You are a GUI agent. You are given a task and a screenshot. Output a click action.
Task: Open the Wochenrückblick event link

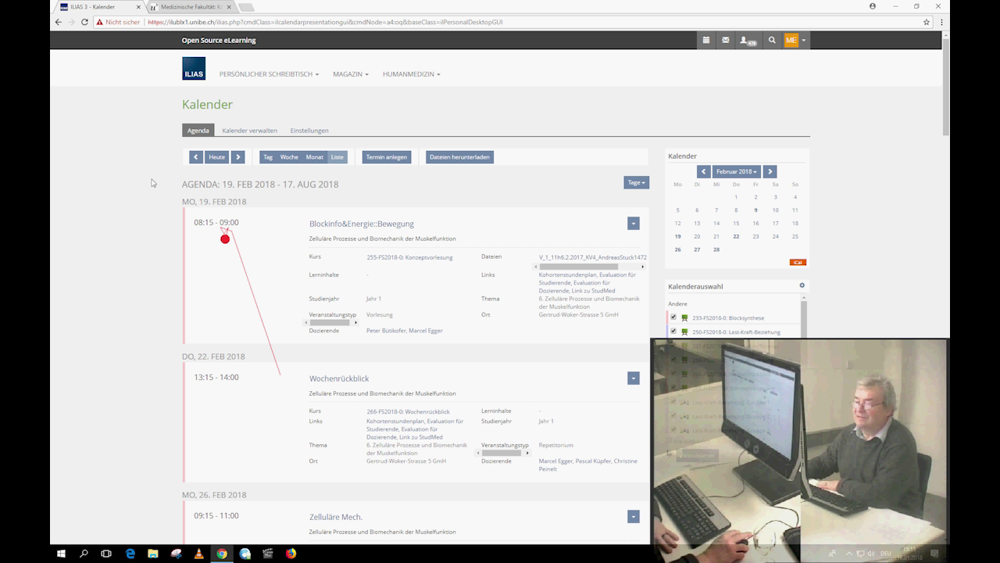pyautogui.click(x=339, y=378)
